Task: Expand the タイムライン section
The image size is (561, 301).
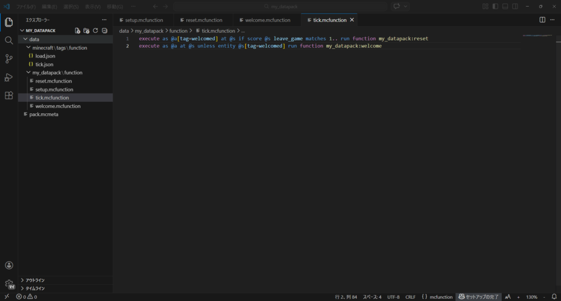Action: click(x=35, y=288)
